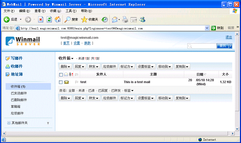Click the Print icon
This screenshot has height=143, width=241.
pos(125,20)
